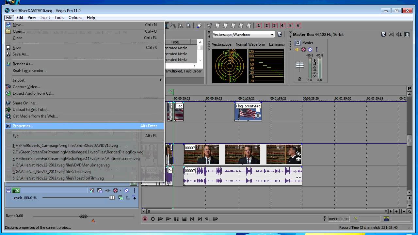Open video scopes settings icon
418x235 pixels.
click(x=280, y=35)
